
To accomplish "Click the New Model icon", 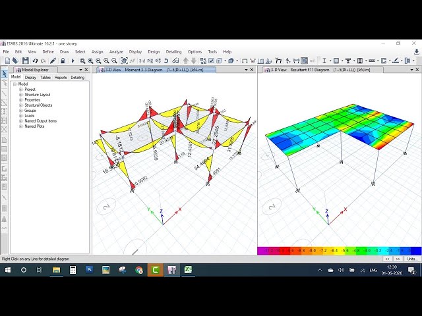I will (x=7, y=61).
